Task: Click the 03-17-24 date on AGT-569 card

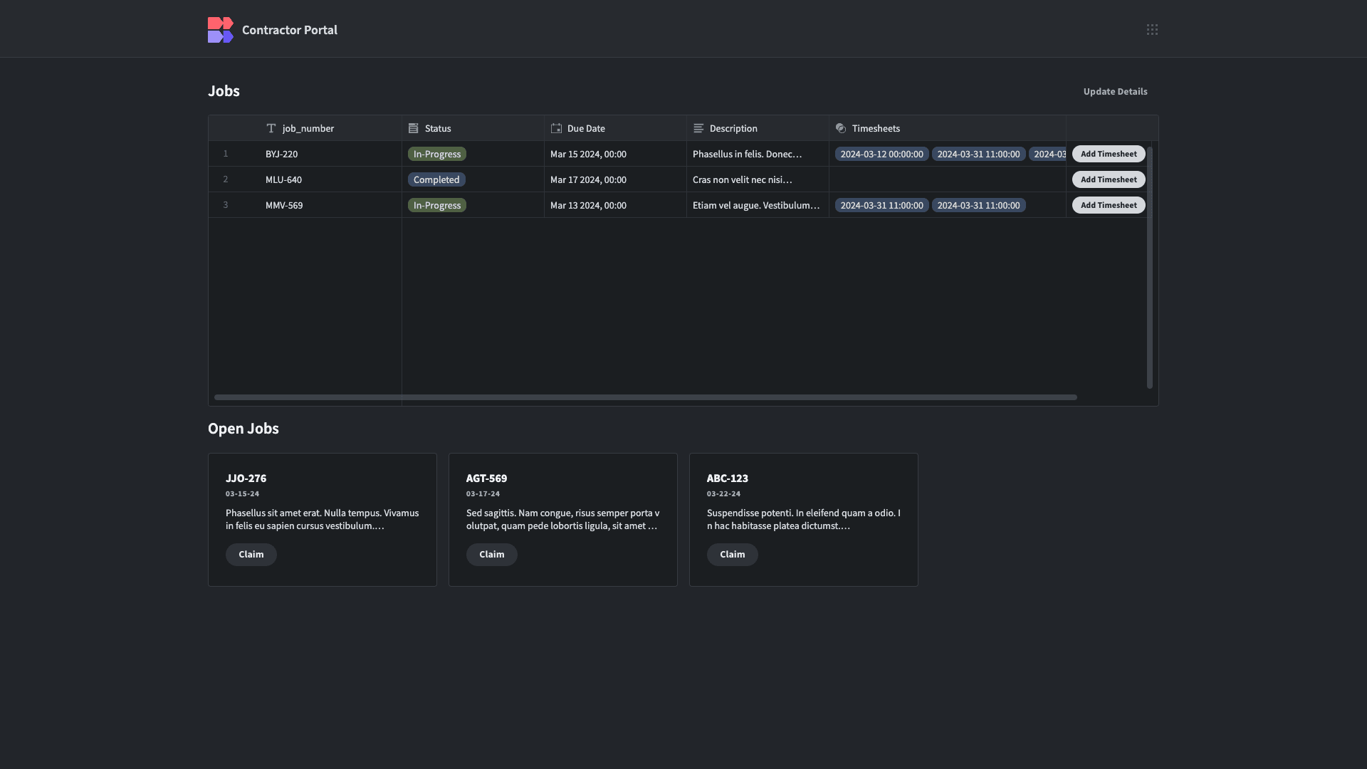Action: tap(483, 493)
